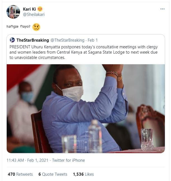Open Kari Ki's profile picture

(13, 12)
